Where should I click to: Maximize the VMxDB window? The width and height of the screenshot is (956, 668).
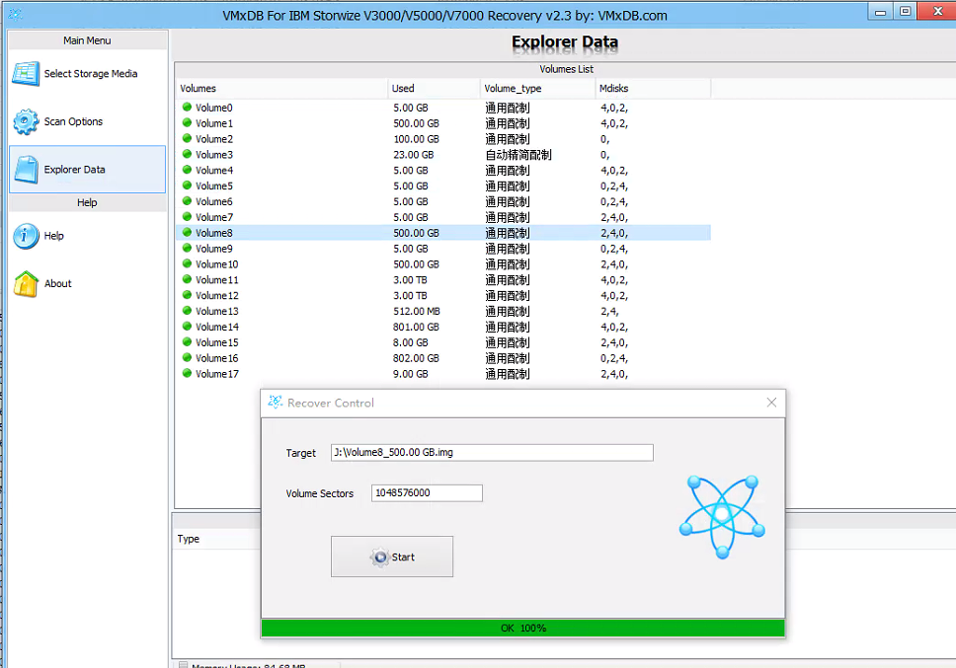[906, 11]
